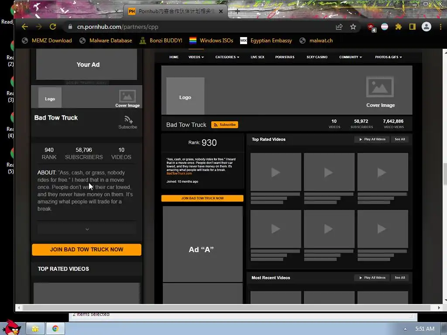Image resolution: width=447 pixels, height=335 pixels.
Task: Open the profile avatar icon
Action: tap(426, 27)
